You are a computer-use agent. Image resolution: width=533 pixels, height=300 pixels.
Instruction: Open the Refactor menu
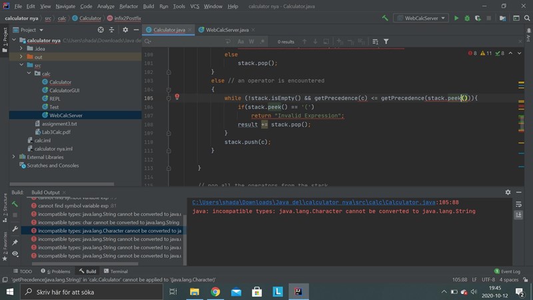pos(129,6)
